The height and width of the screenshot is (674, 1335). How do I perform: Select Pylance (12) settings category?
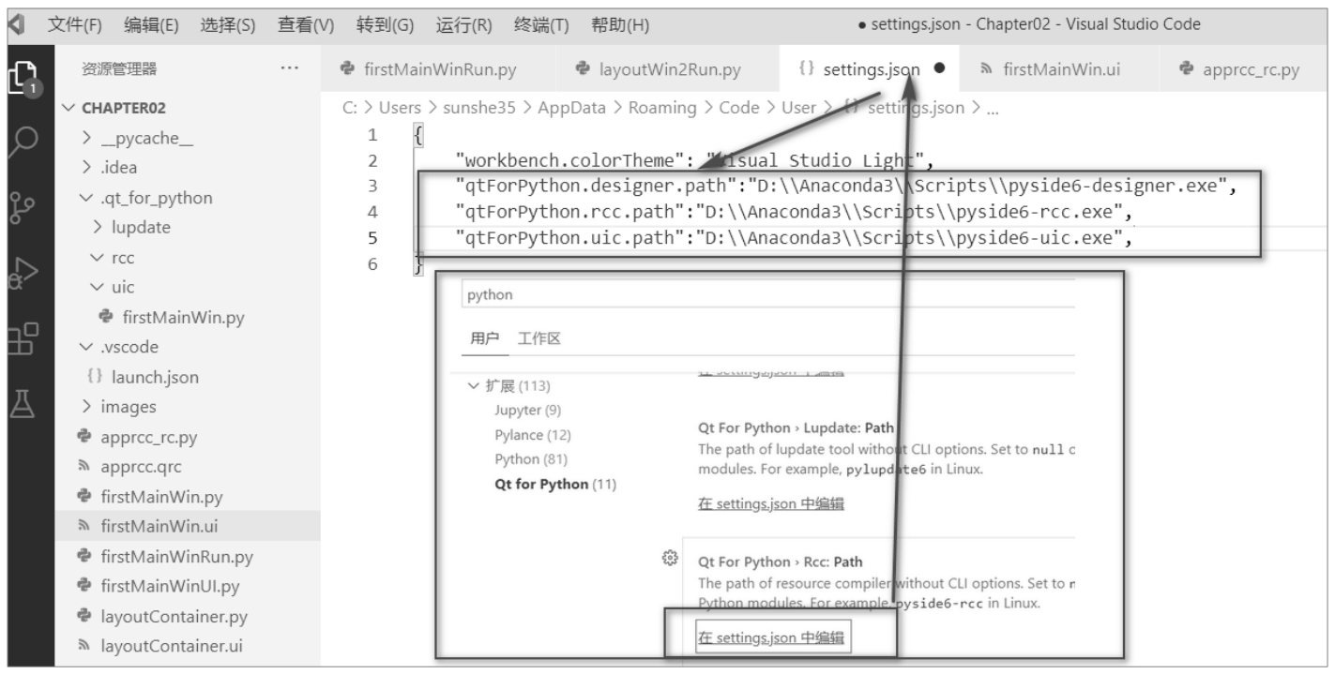point(533,435)
